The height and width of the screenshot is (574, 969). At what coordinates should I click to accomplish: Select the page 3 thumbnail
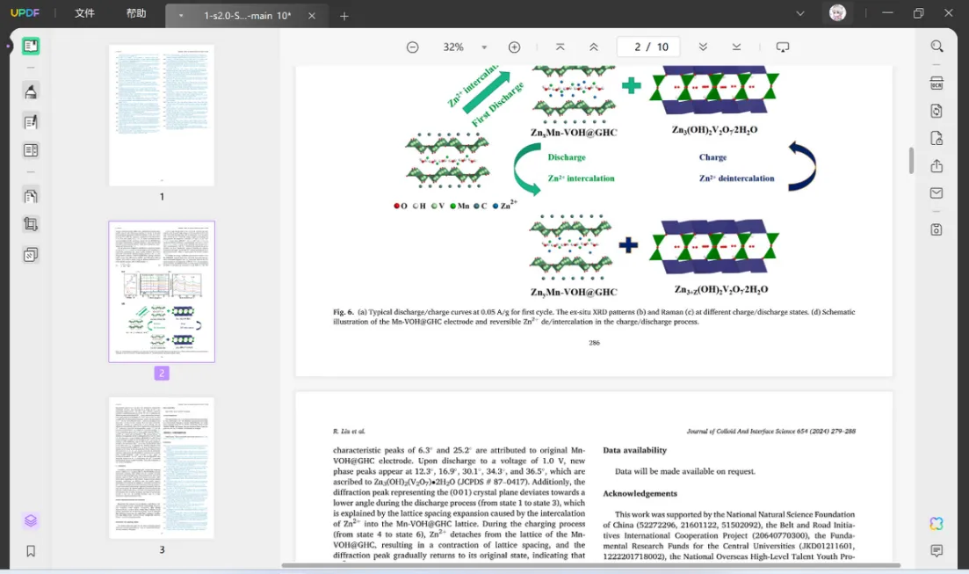click(162, 468)
